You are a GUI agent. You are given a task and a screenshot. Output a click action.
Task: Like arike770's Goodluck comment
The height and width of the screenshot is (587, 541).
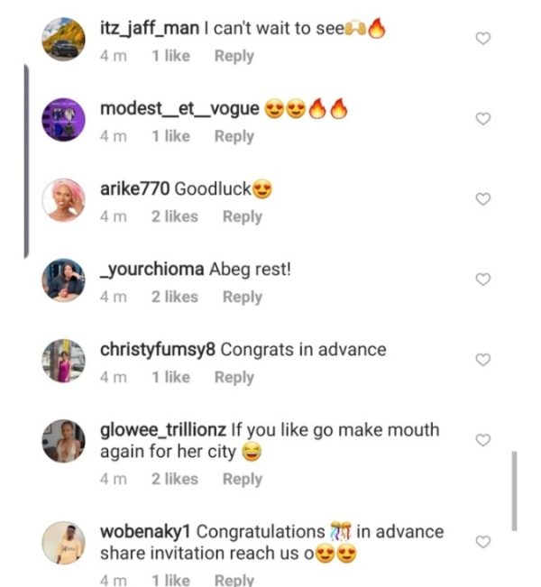tap(482, 199)
